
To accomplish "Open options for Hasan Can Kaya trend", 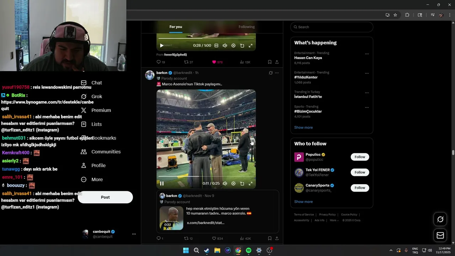I will [367, 54].
